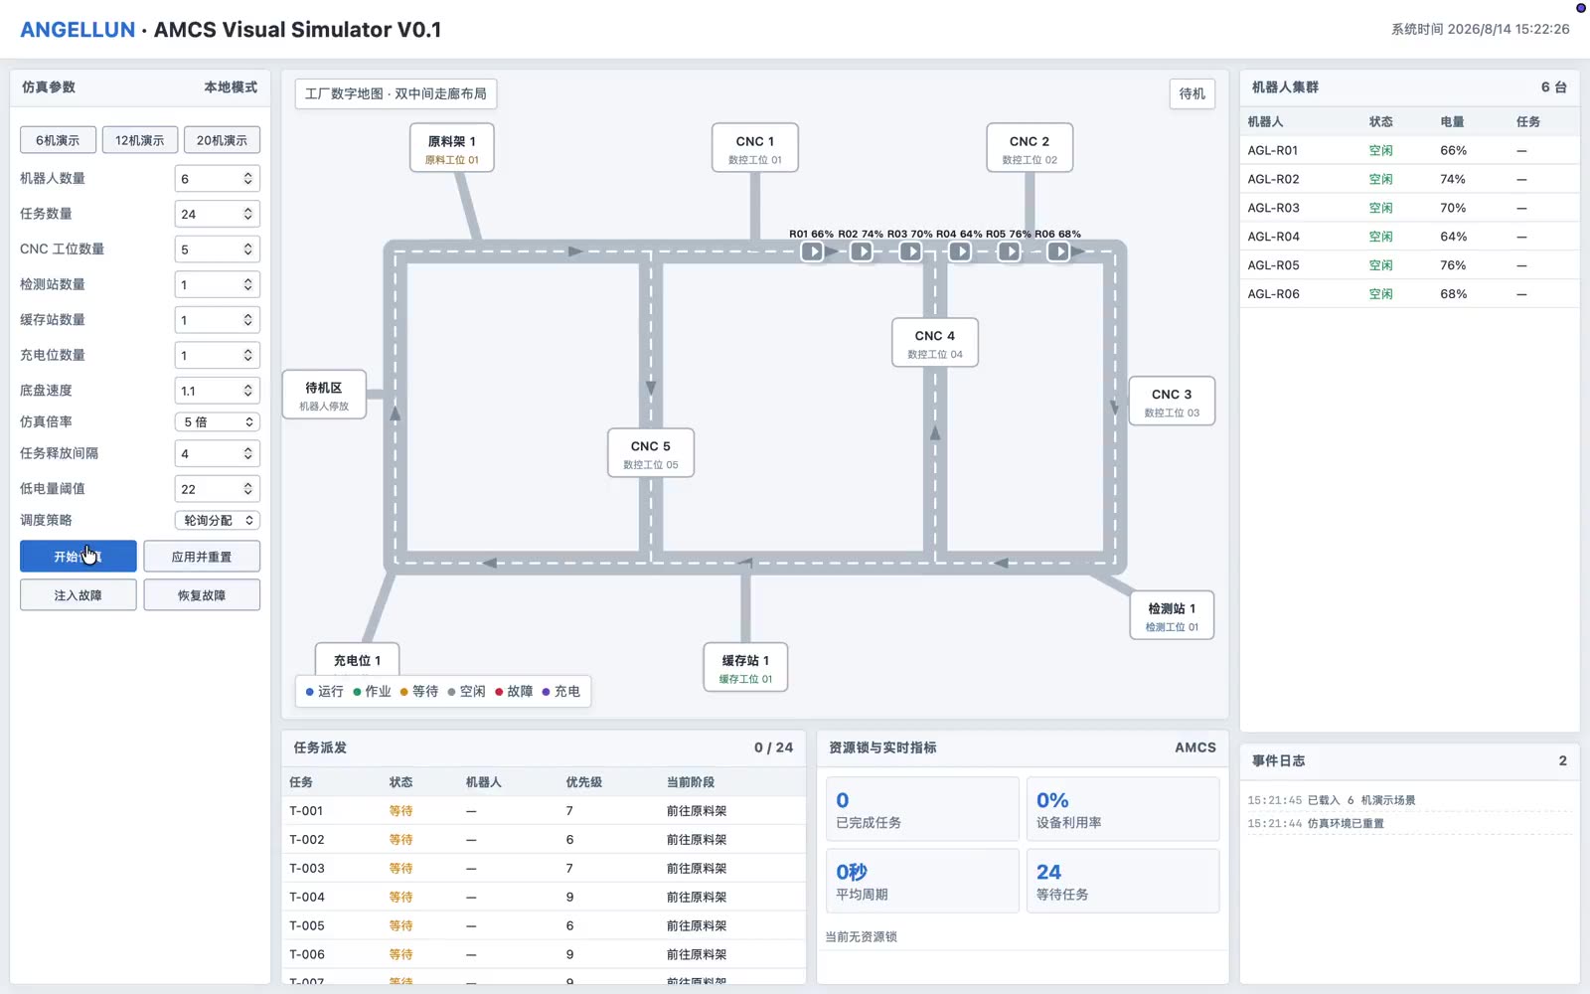Select robot R02 marker on the track
Image resolution: width=1590 pixels, height=994 pixels.
[x=862, y=251]
